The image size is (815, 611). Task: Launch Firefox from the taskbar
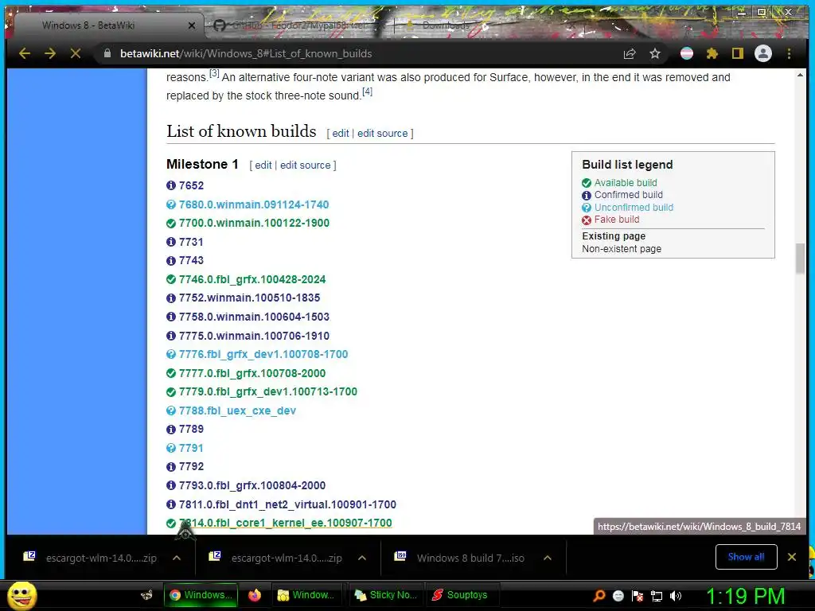tap(254, 595)
